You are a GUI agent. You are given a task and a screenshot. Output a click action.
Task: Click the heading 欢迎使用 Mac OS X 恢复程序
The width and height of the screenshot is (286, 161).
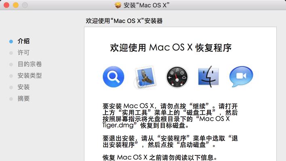pos(171,48)
